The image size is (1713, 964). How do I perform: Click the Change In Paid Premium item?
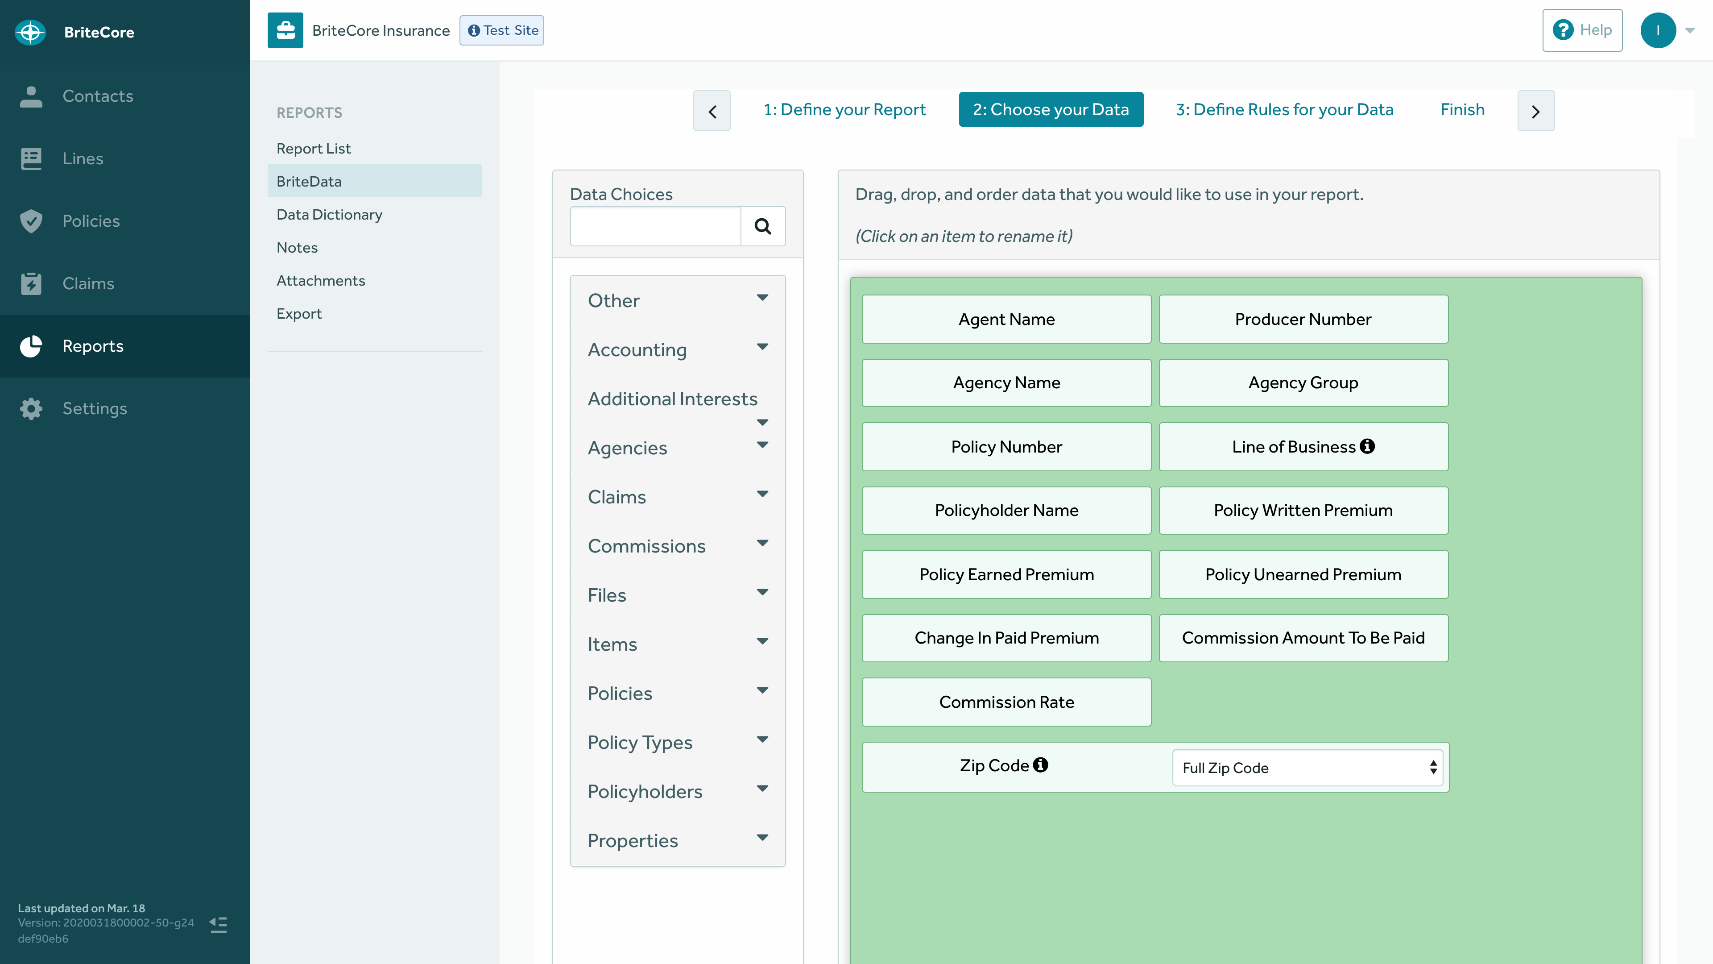tap(1006, 638)
